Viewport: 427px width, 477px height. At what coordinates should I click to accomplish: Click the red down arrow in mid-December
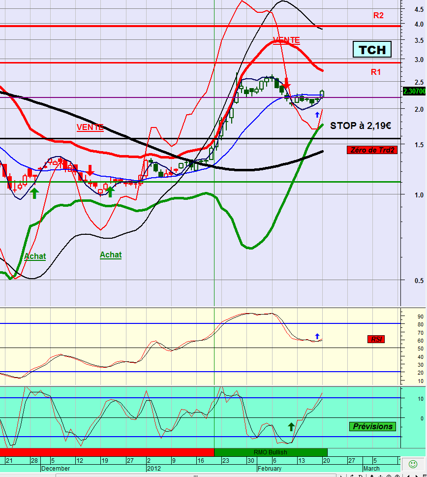[x=90, y=170]
